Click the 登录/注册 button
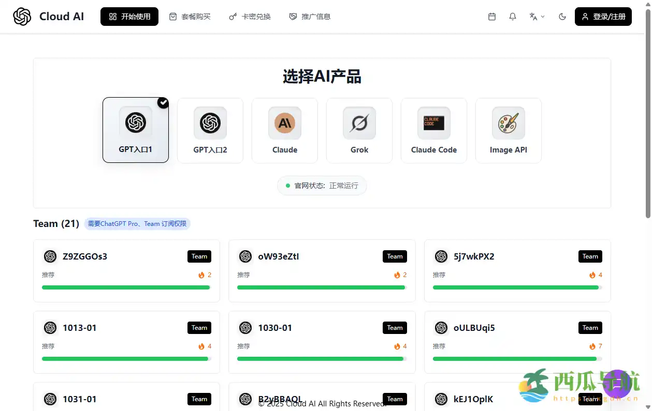 [x=603, y=16]
